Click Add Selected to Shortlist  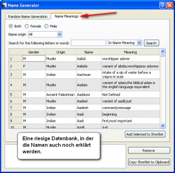click(x=145, y=134)
